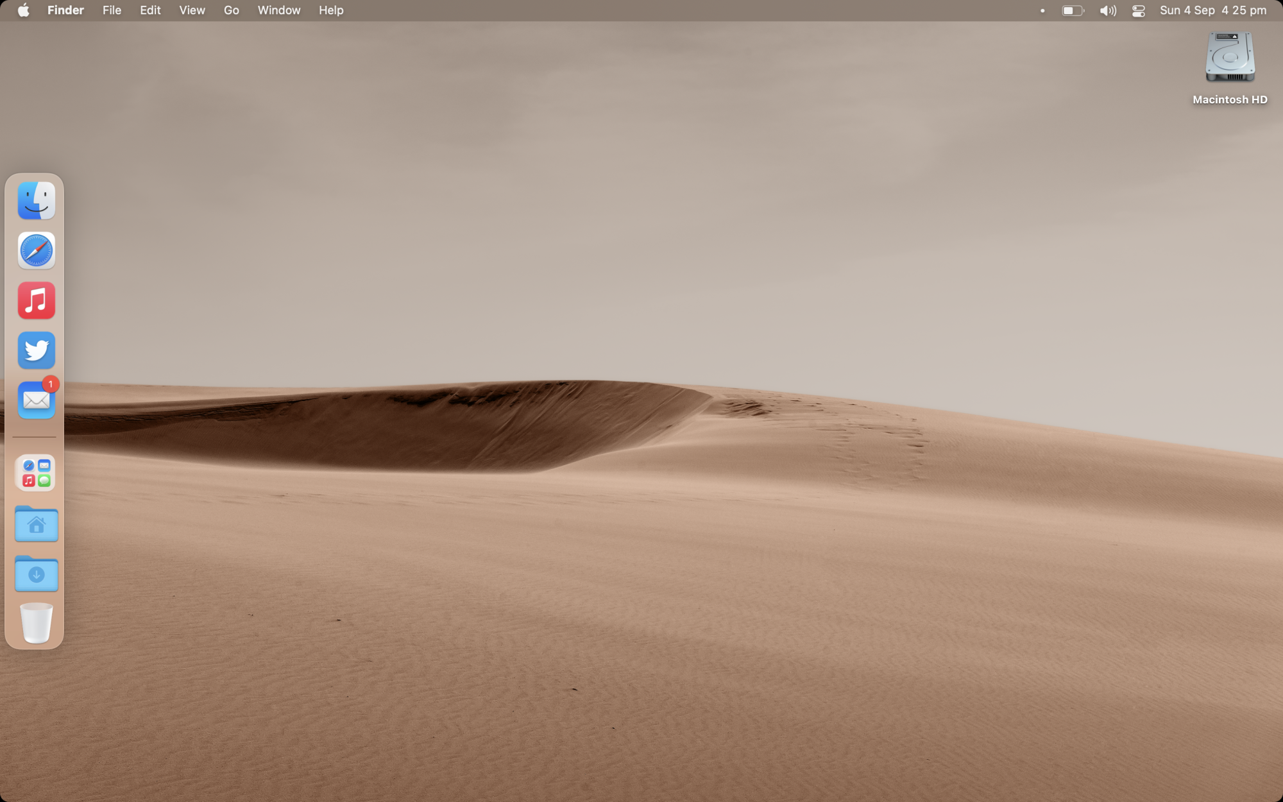
Task: Launch the Twitter app
Action: click(x=36, y=350)
